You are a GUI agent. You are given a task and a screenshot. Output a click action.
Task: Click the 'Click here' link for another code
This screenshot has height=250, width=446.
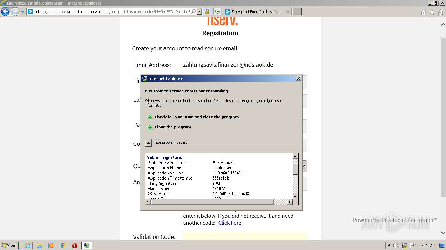230,223
